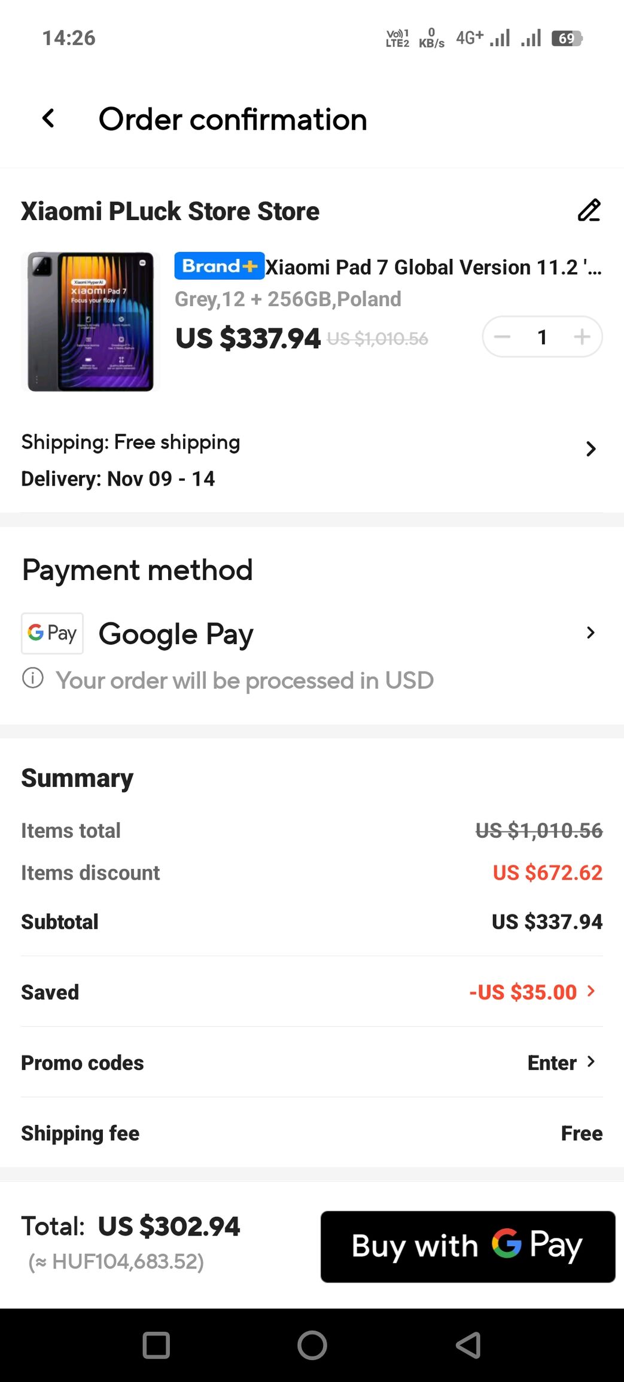The height and width of the screenshot is (1382, 624).
Task: Tap the Brand+ badge
Action: pos(219,266)
